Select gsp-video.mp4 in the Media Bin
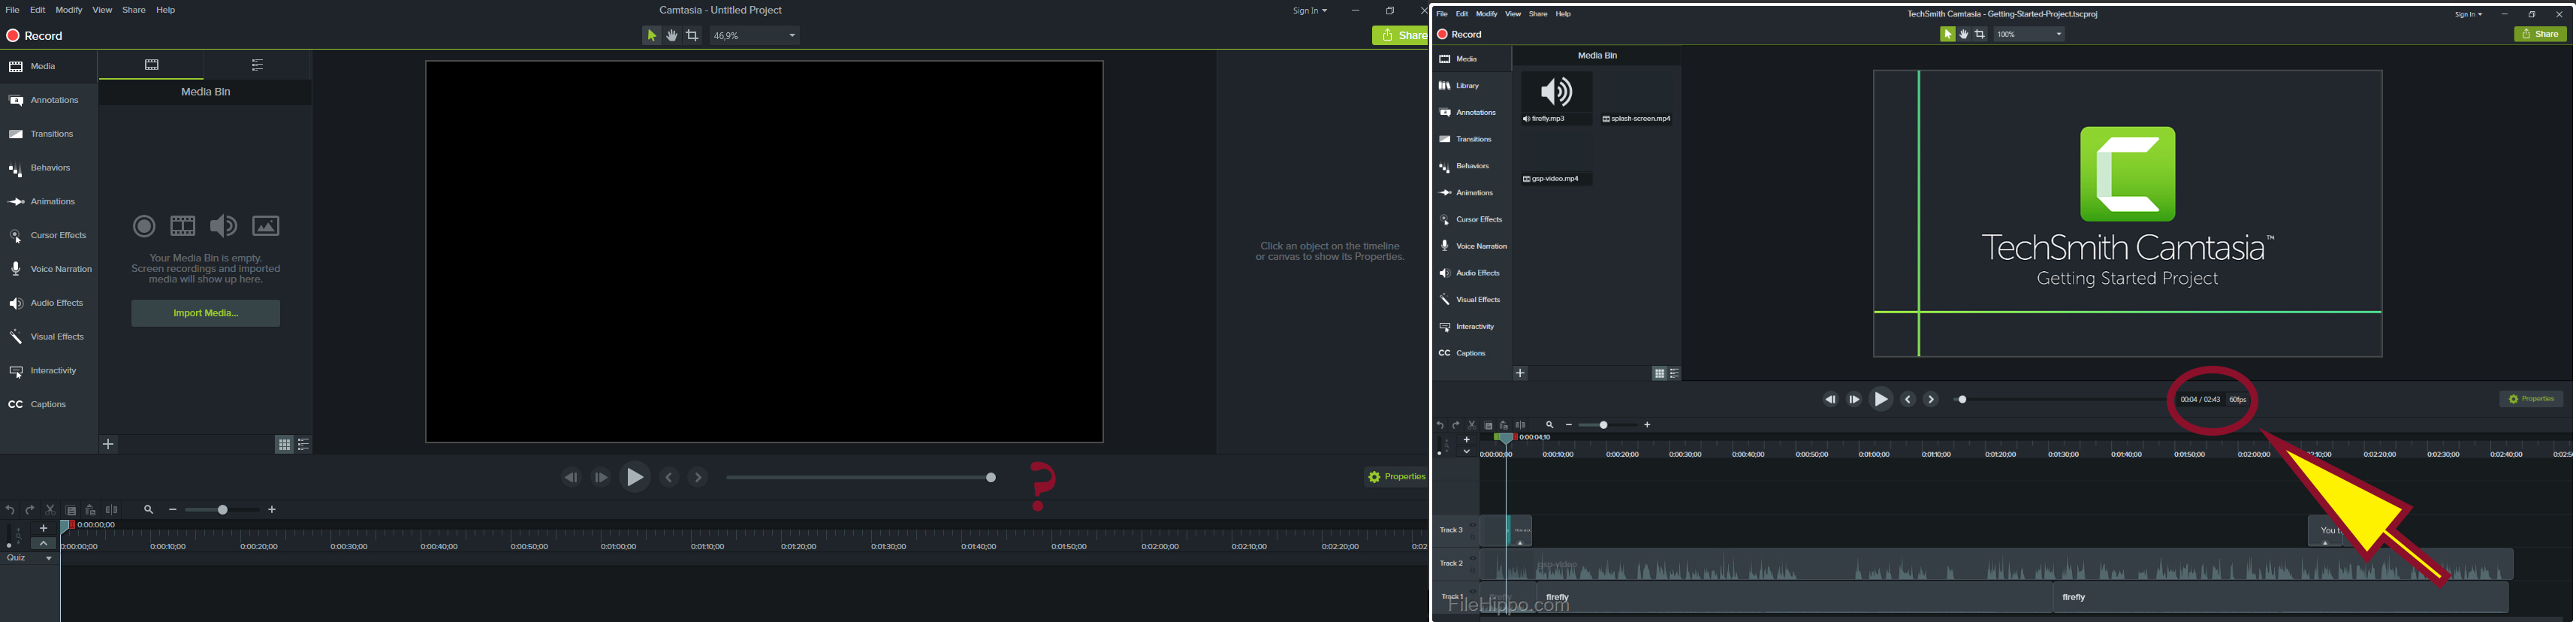This screenshot has height=622, width=2576. [x=1556, y=158]
